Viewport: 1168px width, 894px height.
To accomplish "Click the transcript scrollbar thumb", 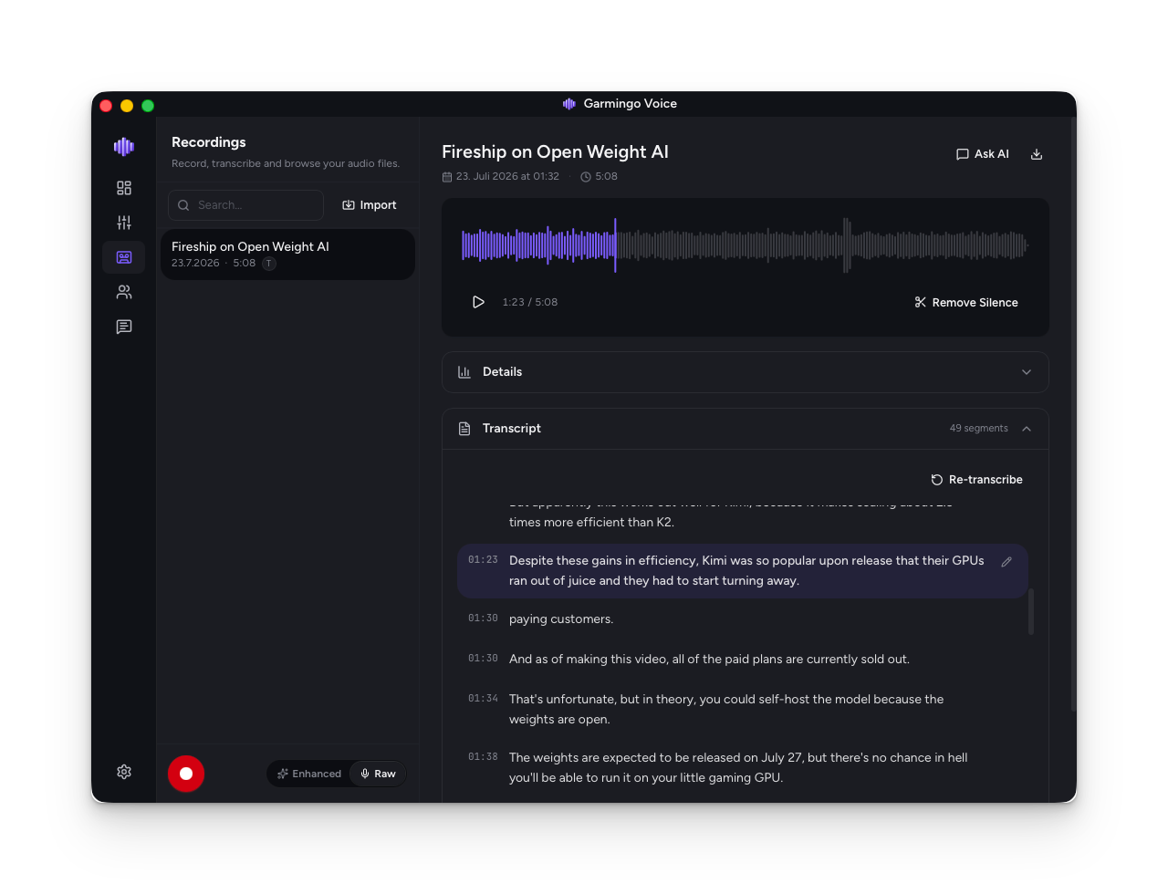I will (1031, 611).
